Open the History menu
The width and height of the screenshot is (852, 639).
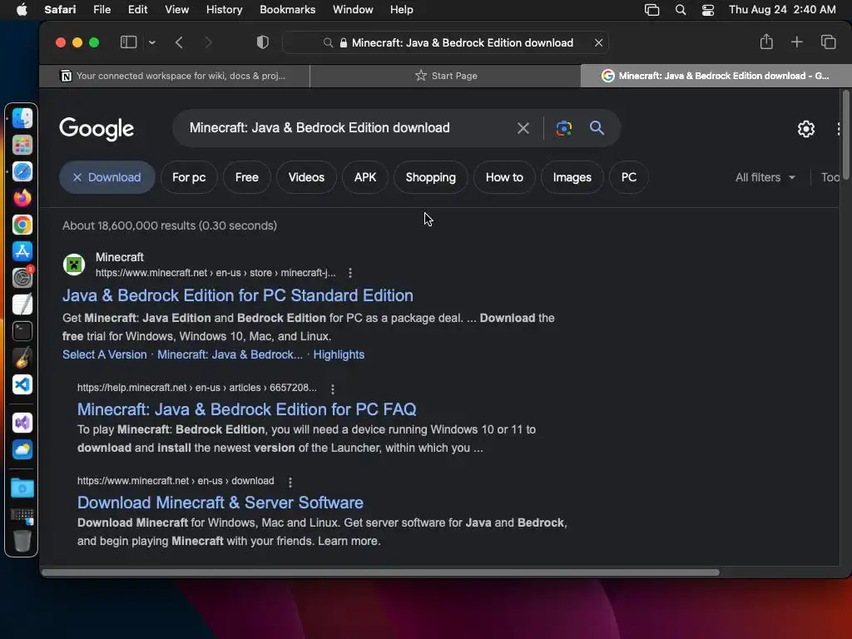[x=224, y=10]
